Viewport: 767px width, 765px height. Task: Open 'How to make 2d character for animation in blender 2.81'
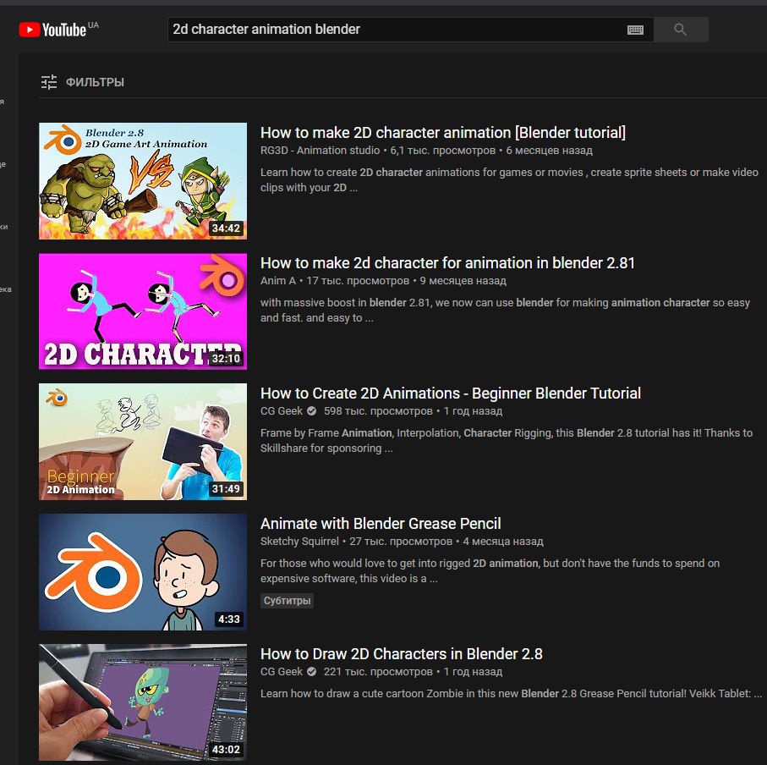point(447,263)
